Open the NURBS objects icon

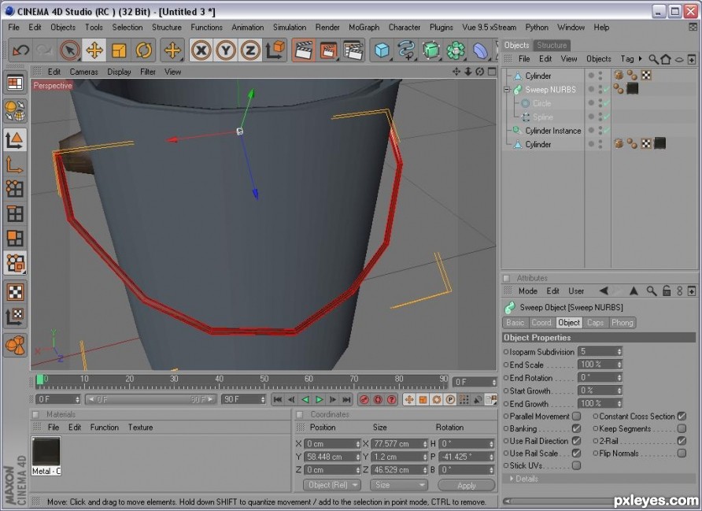point(431,50)
